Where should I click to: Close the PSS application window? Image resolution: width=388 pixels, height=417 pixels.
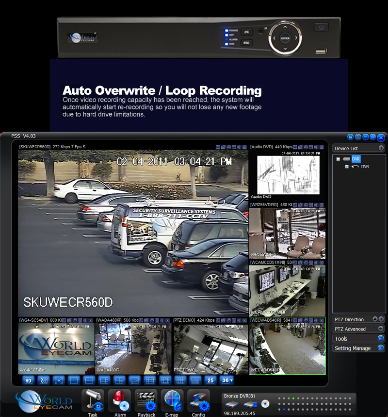[x=381, y=138]
